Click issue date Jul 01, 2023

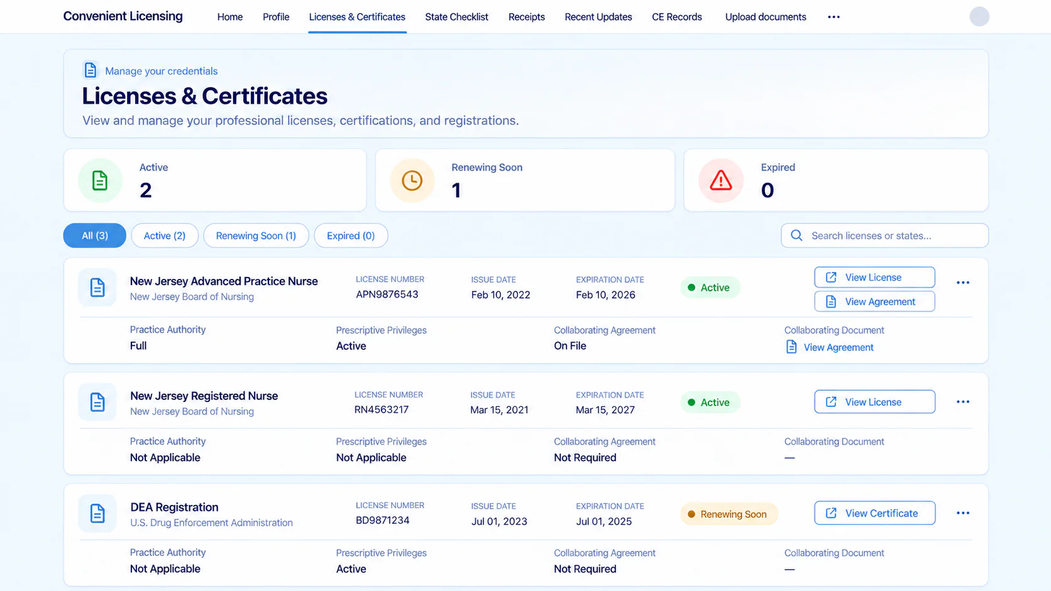[x=499, y=521]
